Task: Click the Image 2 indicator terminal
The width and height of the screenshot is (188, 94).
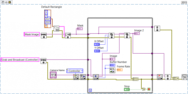Action: point(137,33)
